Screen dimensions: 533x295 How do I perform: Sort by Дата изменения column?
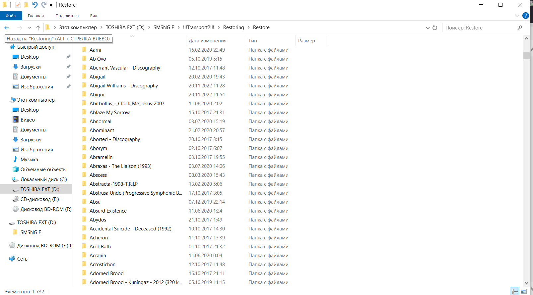(208, 41)
